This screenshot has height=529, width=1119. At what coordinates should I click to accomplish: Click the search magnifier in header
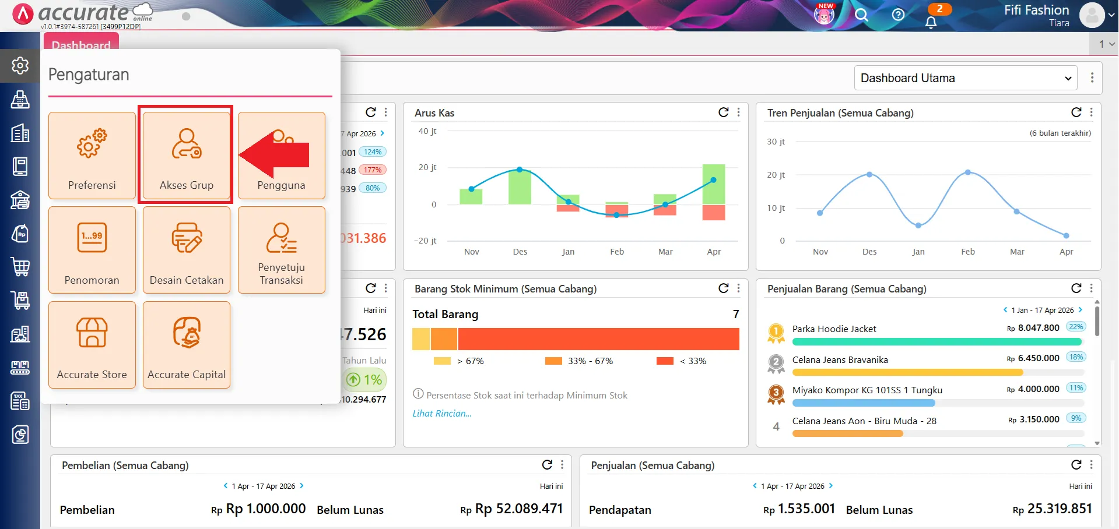point(861,15)
